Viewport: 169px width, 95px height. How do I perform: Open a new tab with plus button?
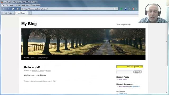pos(30,13)
